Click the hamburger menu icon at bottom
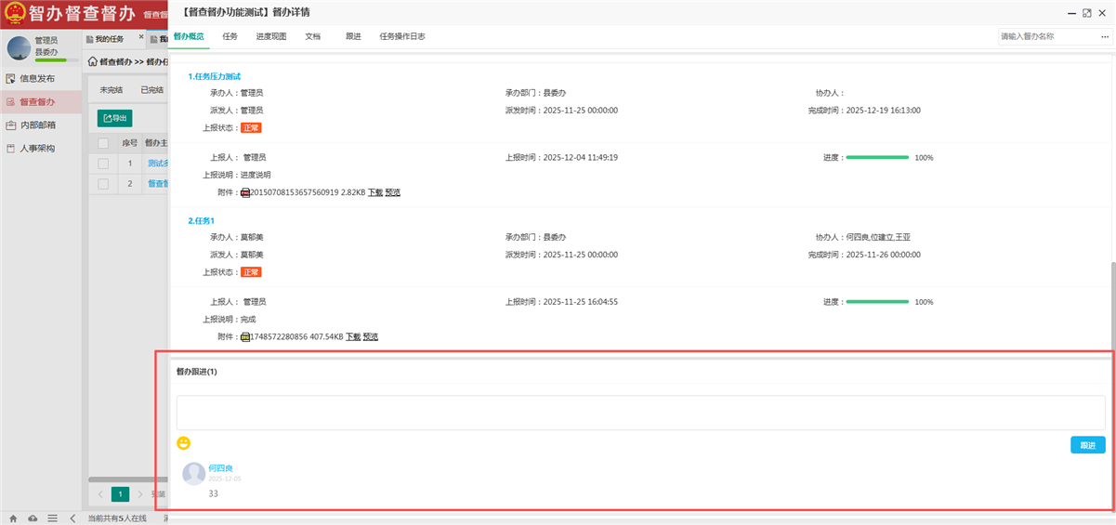 tap(53, 518)
